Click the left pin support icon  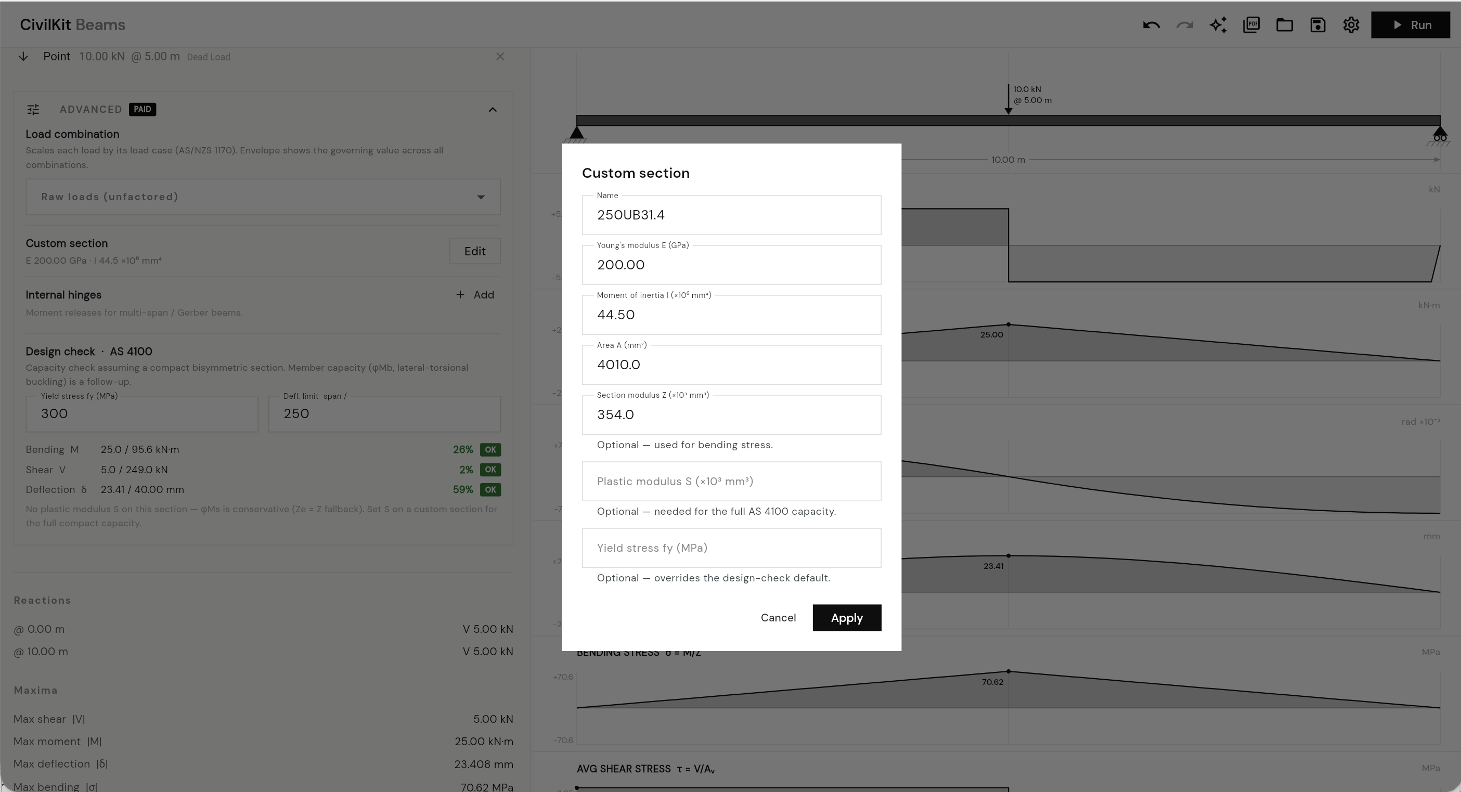coord(577,134)
